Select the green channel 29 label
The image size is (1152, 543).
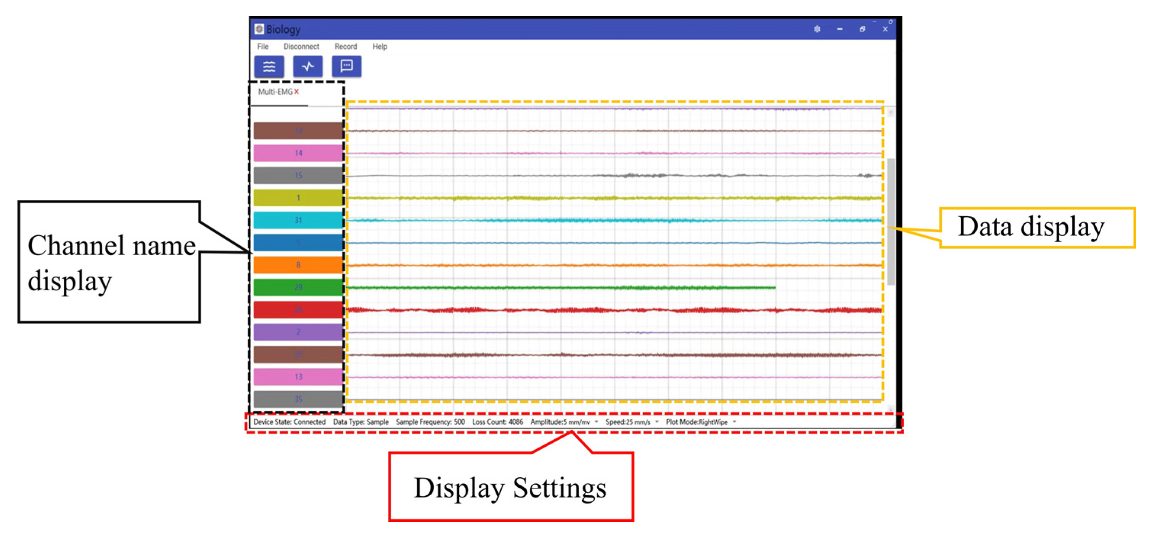pyautogui.click(x=298, y=287)
